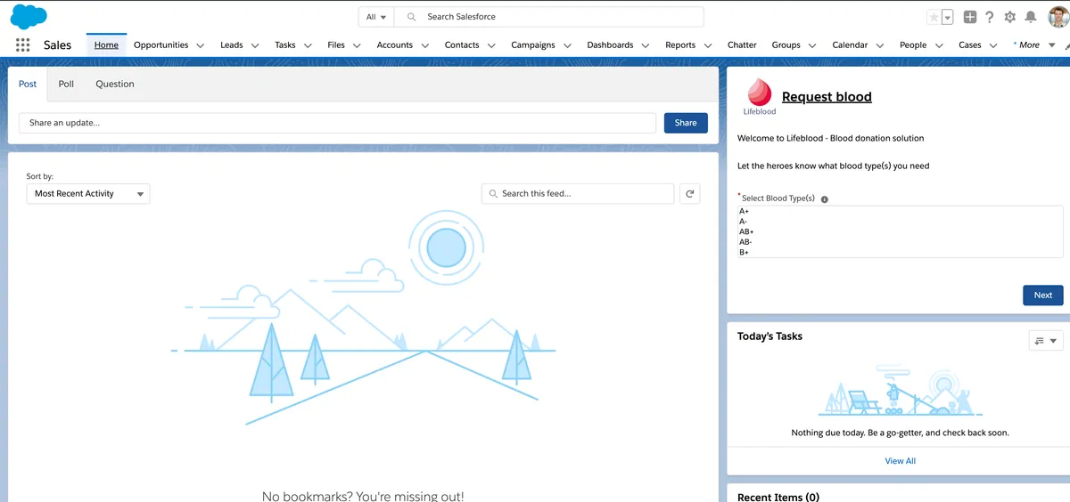Expand the Groups tab chevron

tap(812, 45)
